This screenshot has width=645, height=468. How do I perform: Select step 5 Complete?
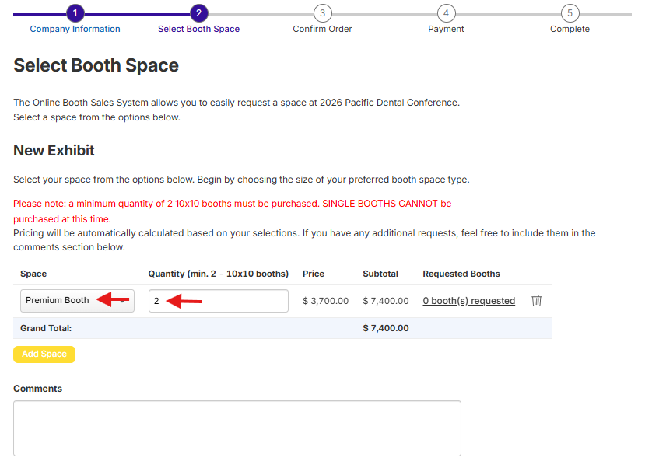[570, 19]
